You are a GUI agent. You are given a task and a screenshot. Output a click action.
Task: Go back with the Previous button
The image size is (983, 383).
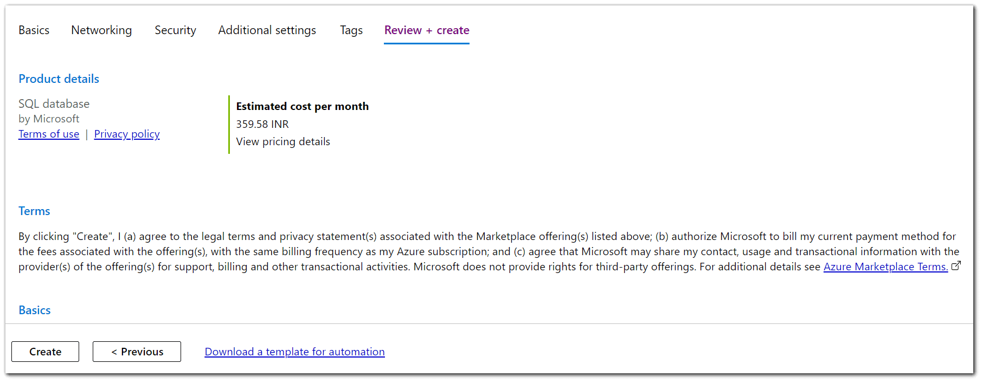click(x=137, y=352)
